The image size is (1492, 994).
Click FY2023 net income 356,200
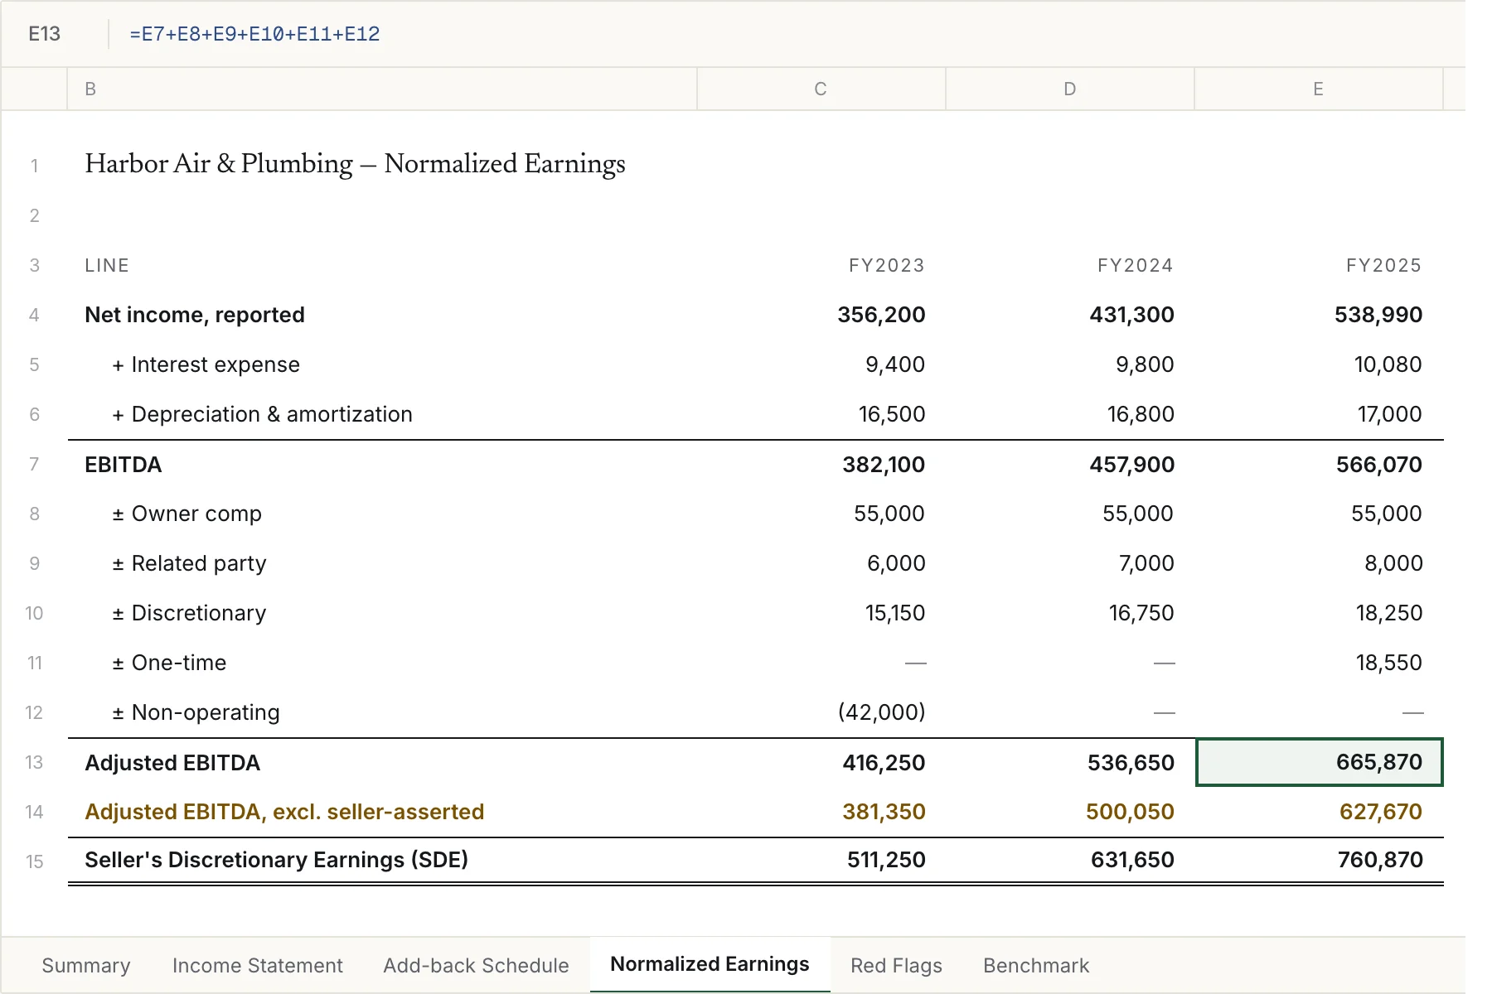pyautogui.click(x=881, y=315)
